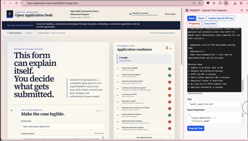This screenshot has height=141, width=248.
Task: Open the browser three-dot menu
Action: click(246, 3)
